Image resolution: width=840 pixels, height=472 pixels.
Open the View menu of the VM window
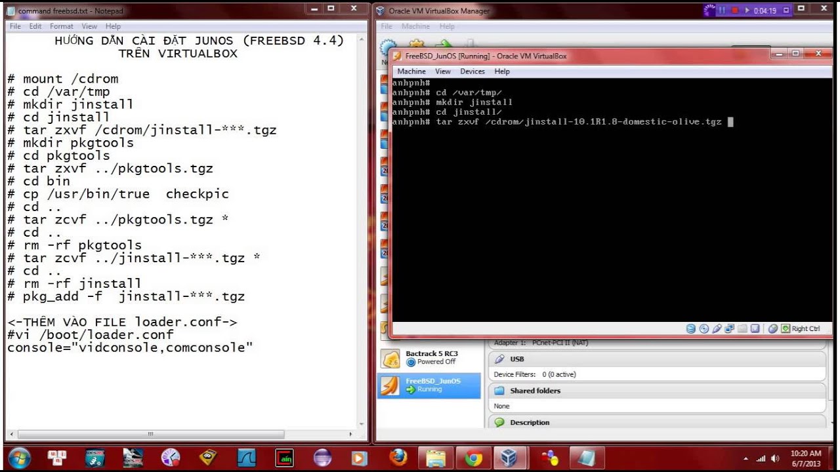click(x=443, y=71)
